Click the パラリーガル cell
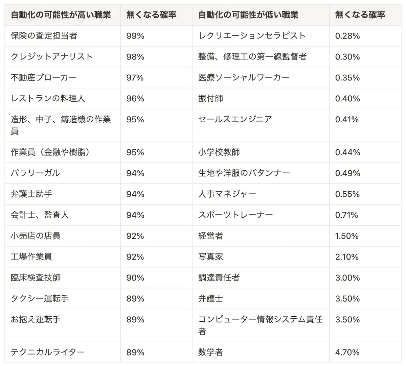The width and height of the screenshot is (406, 366). tap(63, 173)
